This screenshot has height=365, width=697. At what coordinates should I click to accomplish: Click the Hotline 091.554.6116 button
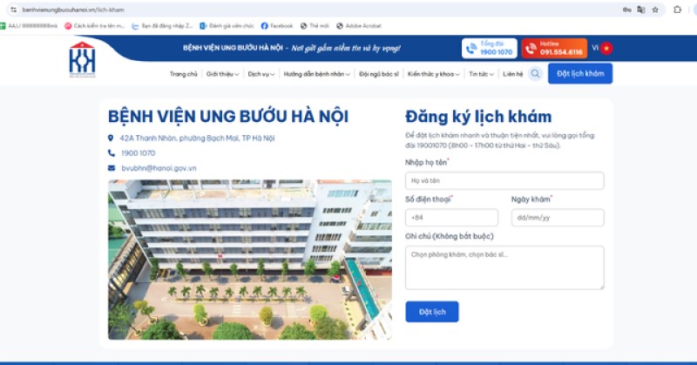click(556, 48)
